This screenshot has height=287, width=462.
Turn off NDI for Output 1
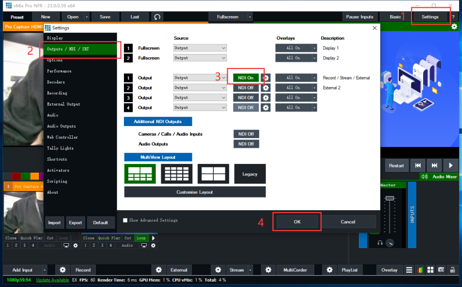pyautogui.click(x=246, y=78)
